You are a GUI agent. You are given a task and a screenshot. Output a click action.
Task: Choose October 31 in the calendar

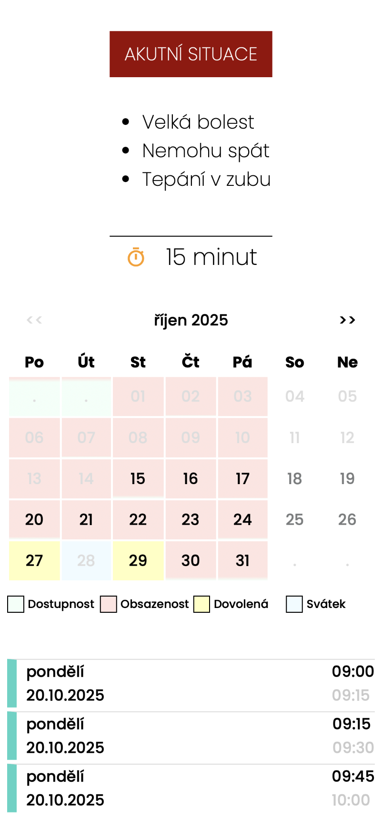[242, 560]
